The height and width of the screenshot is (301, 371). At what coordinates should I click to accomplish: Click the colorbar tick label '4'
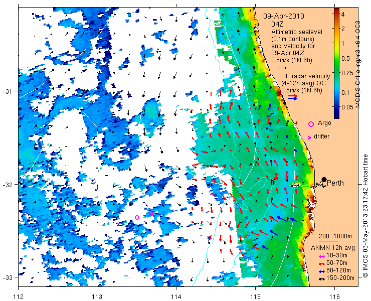tap(343, 15)
